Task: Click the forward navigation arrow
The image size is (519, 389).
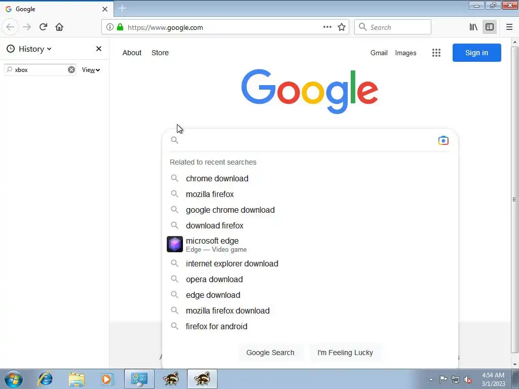Action: [27, 27]
